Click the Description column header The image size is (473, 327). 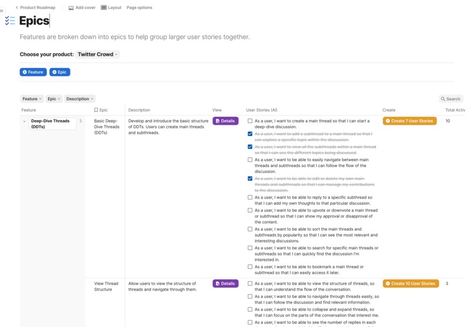[x=139, y=110]
